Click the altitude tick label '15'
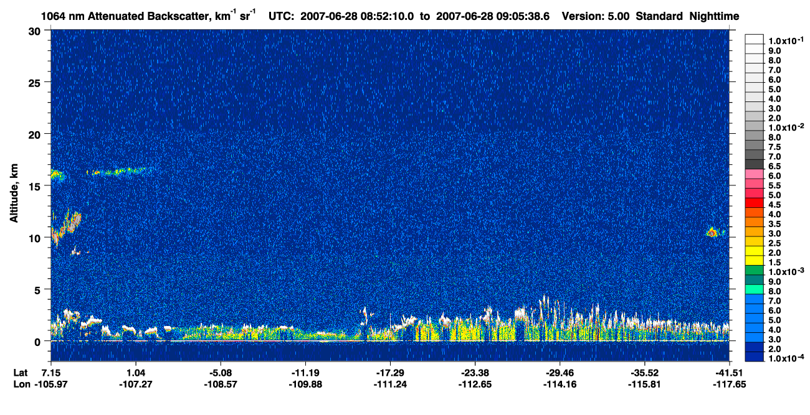This screenshot has height=415, width=810. point(36,186)
